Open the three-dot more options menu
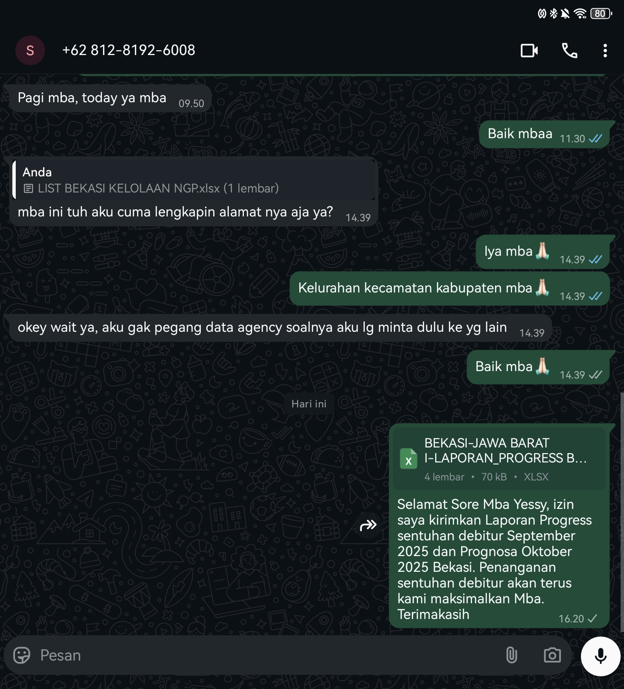This screenshot has width=624, height=689. (x=605, y=51)
